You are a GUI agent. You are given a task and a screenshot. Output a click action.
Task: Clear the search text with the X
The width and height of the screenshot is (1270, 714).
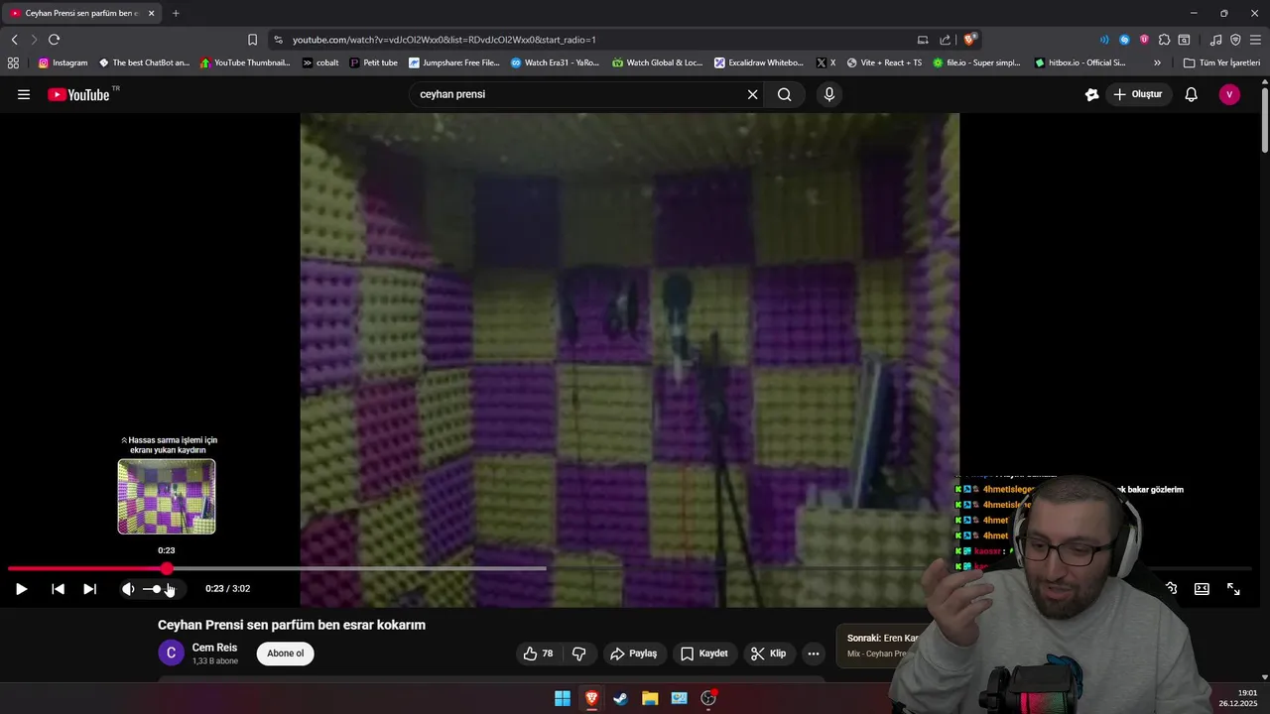[752, 95]
